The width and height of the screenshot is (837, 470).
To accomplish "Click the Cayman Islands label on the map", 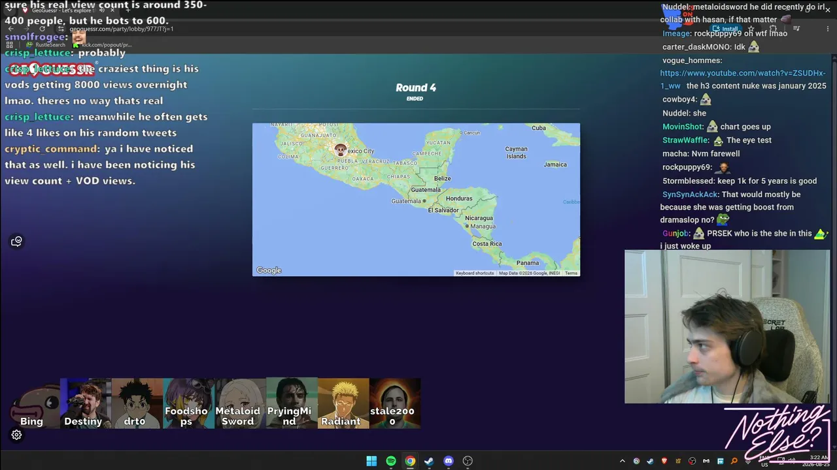I will [x=516, y=153].
